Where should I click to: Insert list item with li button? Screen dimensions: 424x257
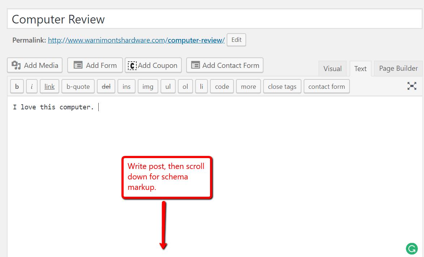(201, 86)
